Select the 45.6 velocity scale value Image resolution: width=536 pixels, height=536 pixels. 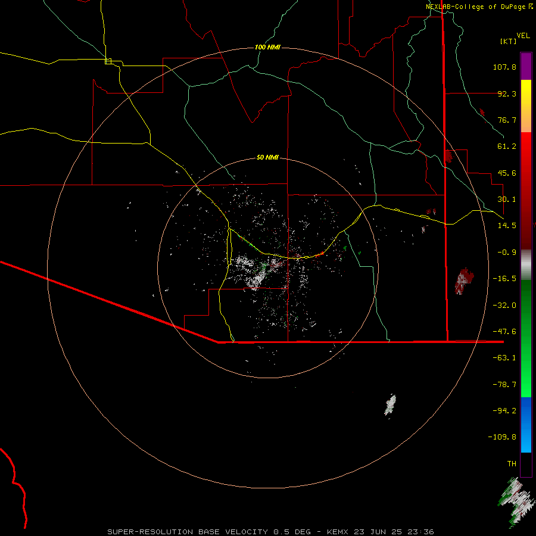click(507, 173)
